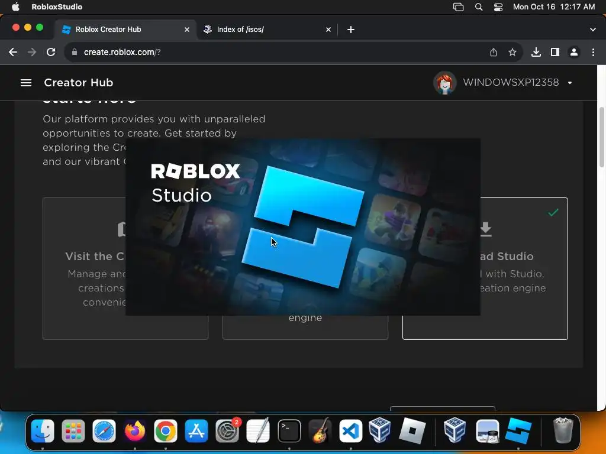The width and height of the screenshot is (606, 454).
Task: Close the Index of /isos/ tab
Action: click(x=328, y=30)
